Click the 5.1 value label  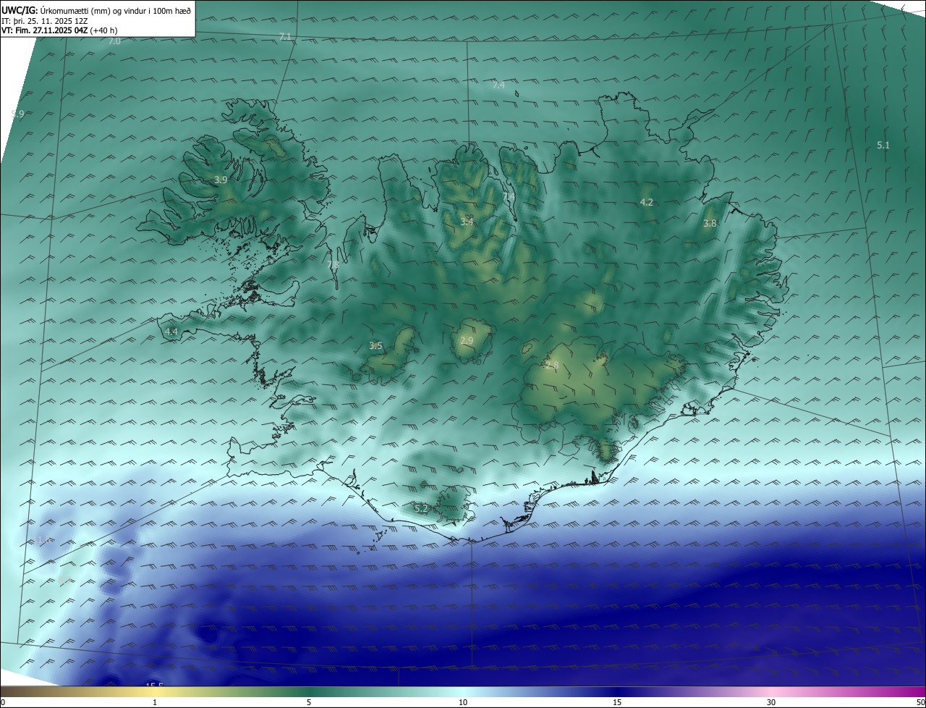[x=883, y=145]
